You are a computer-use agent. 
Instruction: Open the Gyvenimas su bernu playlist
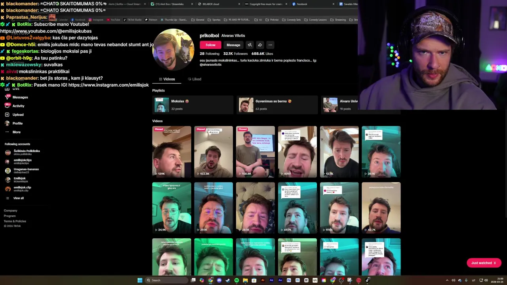276,105
